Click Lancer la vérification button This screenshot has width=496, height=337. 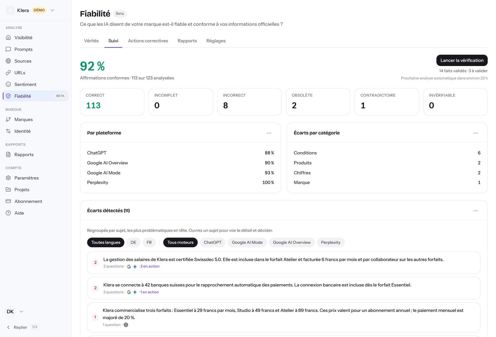click(462, 61)
